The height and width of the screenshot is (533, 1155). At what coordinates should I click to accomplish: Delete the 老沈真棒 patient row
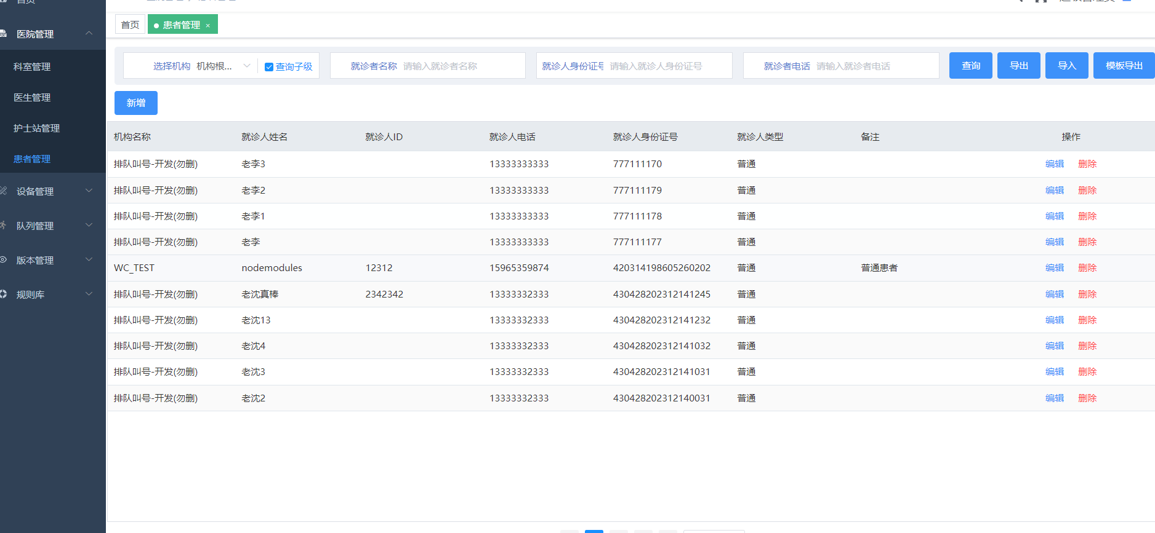pyautogui.click(x=1087, y=294)
